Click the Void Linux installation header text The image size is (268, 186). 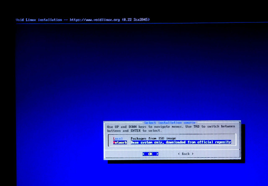(83, 20)
